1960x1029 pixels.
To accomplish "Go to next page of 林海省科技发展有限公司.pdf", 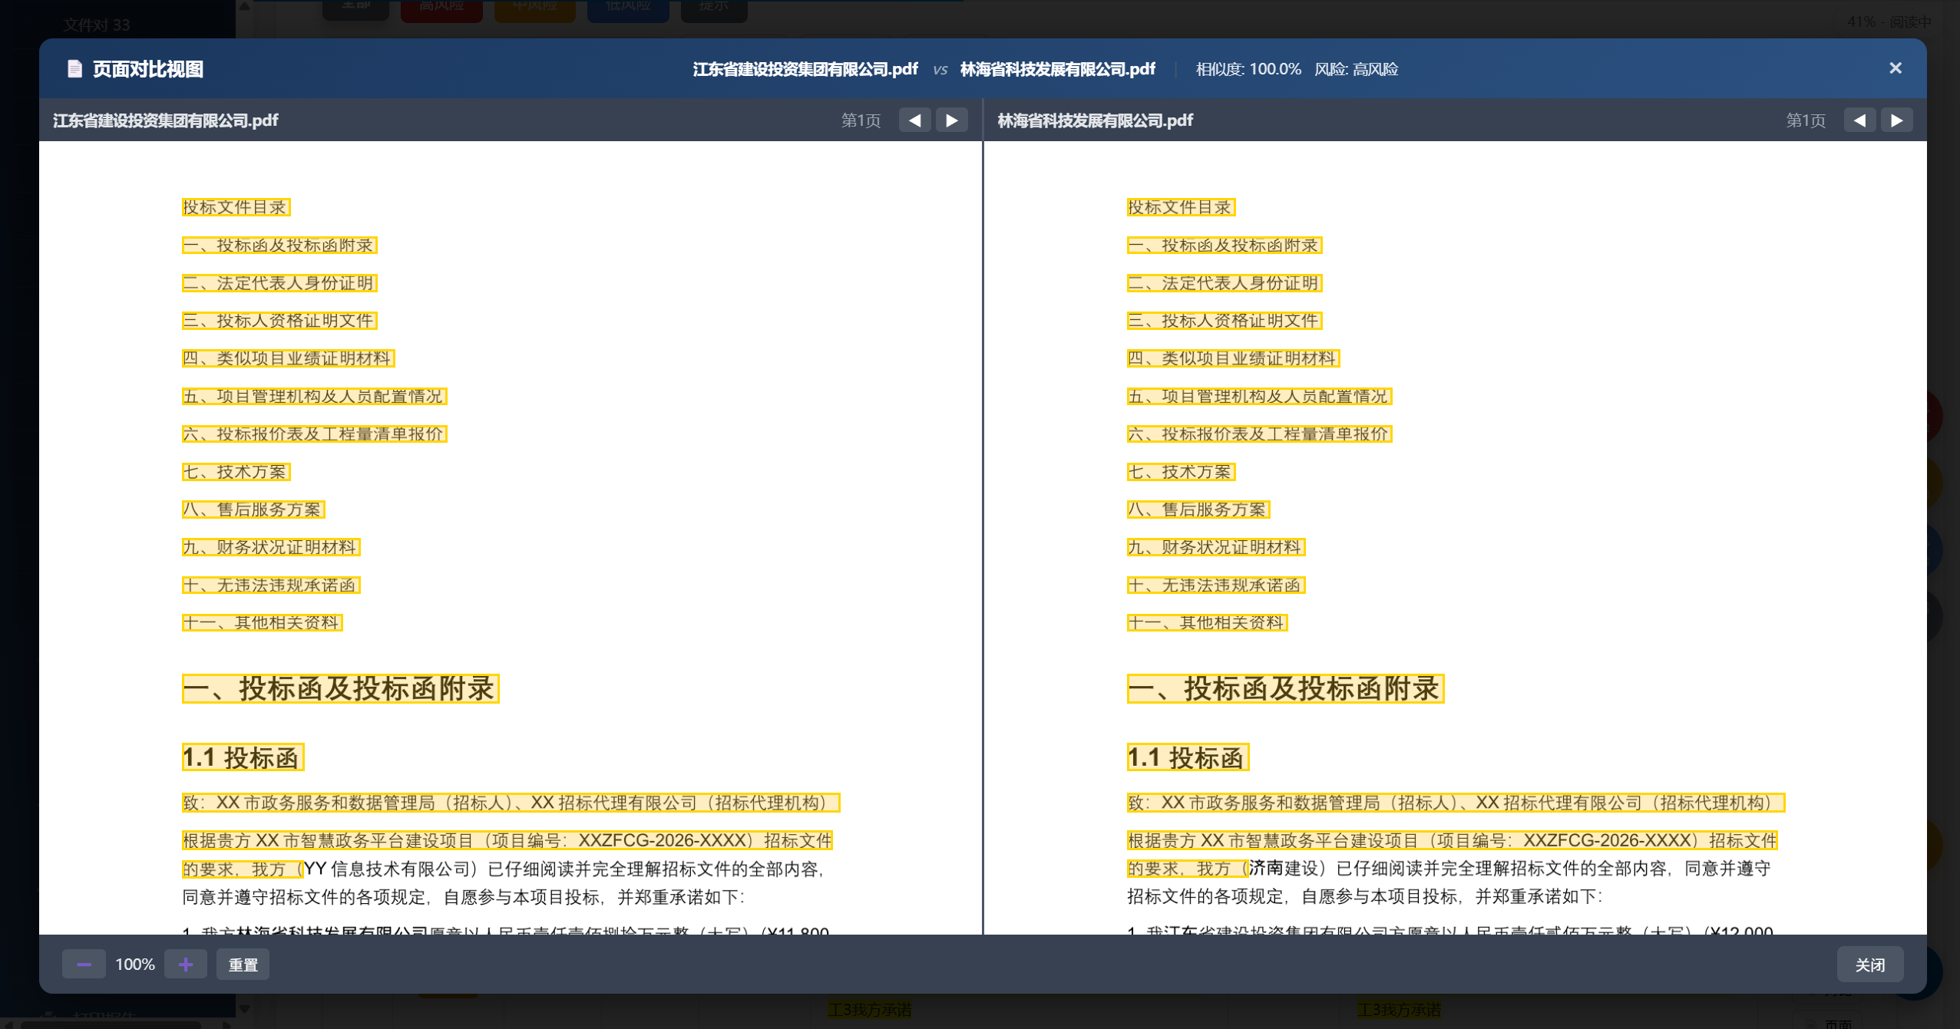I will click(x=1896, y=120).
